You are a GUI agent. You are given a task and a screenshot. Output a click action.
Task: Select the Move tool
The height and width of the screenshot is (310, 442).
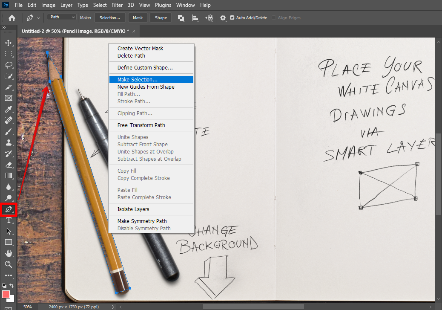pos(9,43)
